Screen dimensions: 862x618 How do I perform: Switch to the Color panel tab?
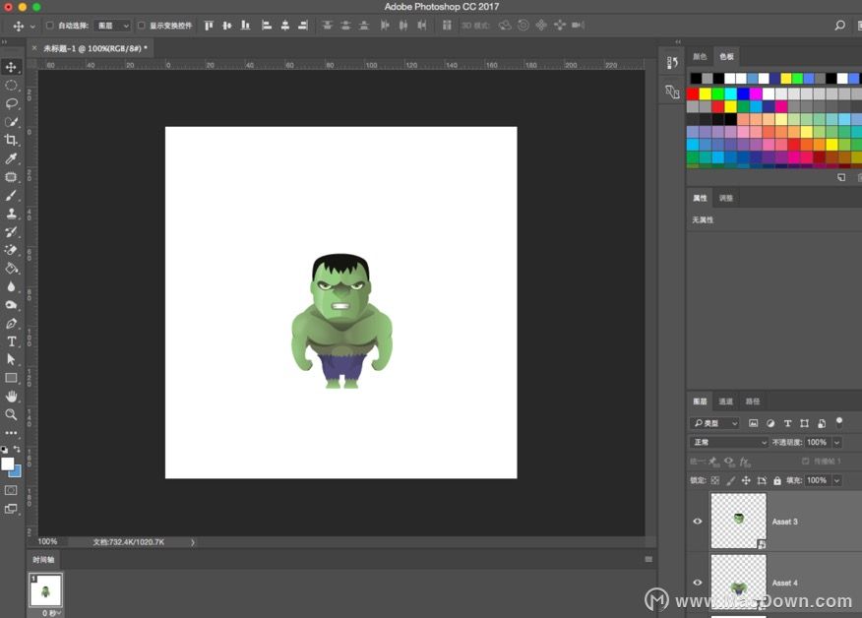coord(700,57)
